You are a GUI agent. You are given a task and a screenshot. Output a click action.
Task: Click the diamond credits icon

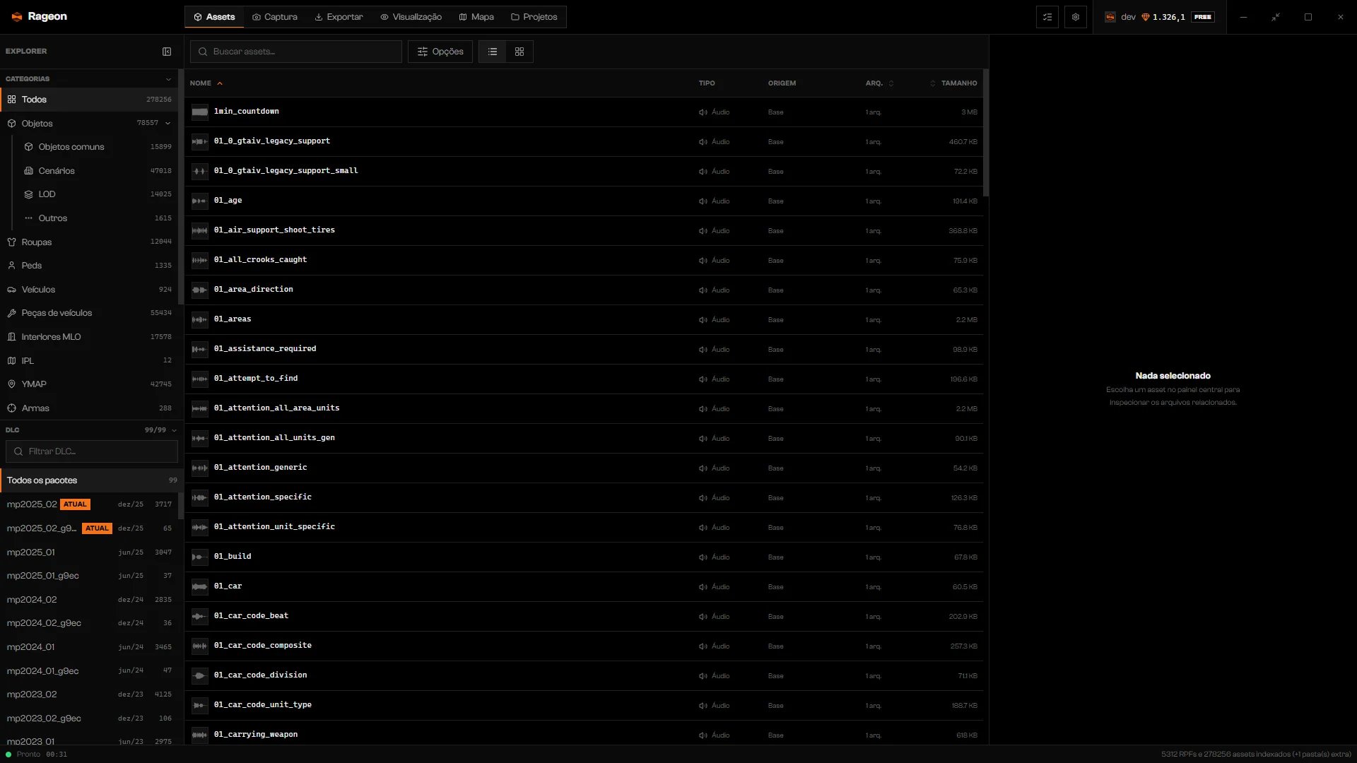click(1146, 17)
